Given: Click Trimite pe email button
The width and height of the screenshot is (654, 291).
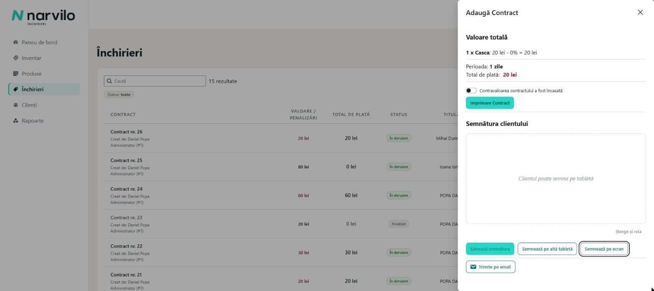Looking at the screenshot, I should [490, 267].
